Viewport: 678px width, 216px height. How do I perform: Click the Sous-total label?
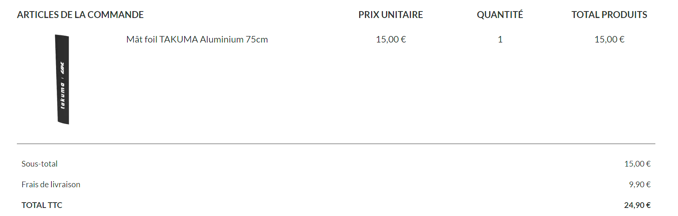coord(40,164)
